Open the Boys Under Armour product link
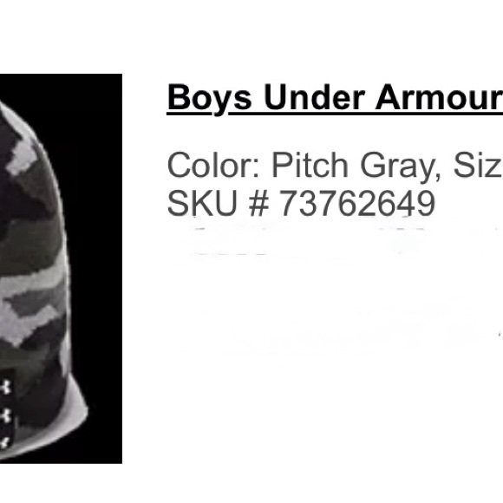Screen dimensions: 503x503 [x=335, y=97]
